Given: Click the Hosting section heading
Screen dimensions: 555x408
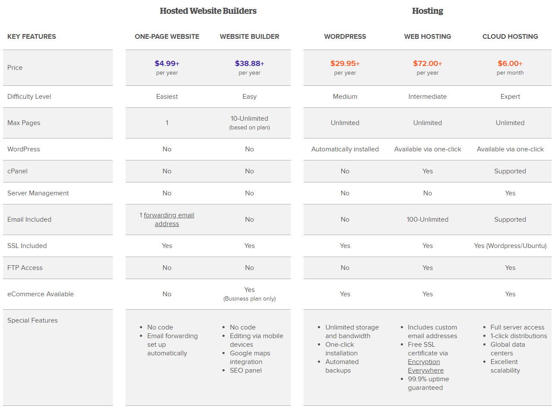Looking at the screenshot, I should coord(427,11).
